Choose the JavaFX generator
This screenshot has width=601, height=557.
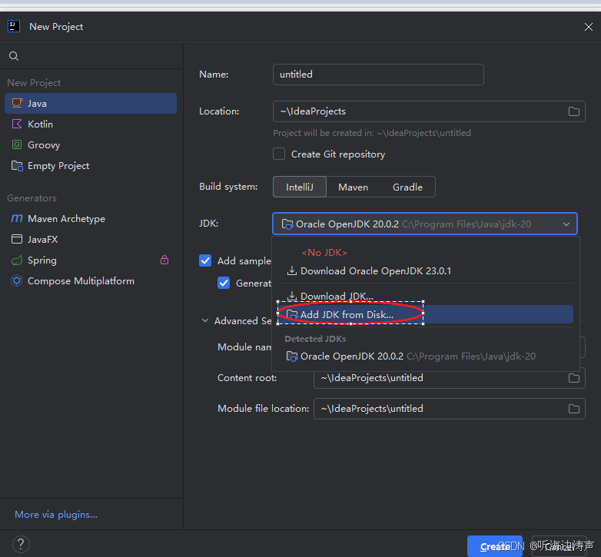pos(91,239)
